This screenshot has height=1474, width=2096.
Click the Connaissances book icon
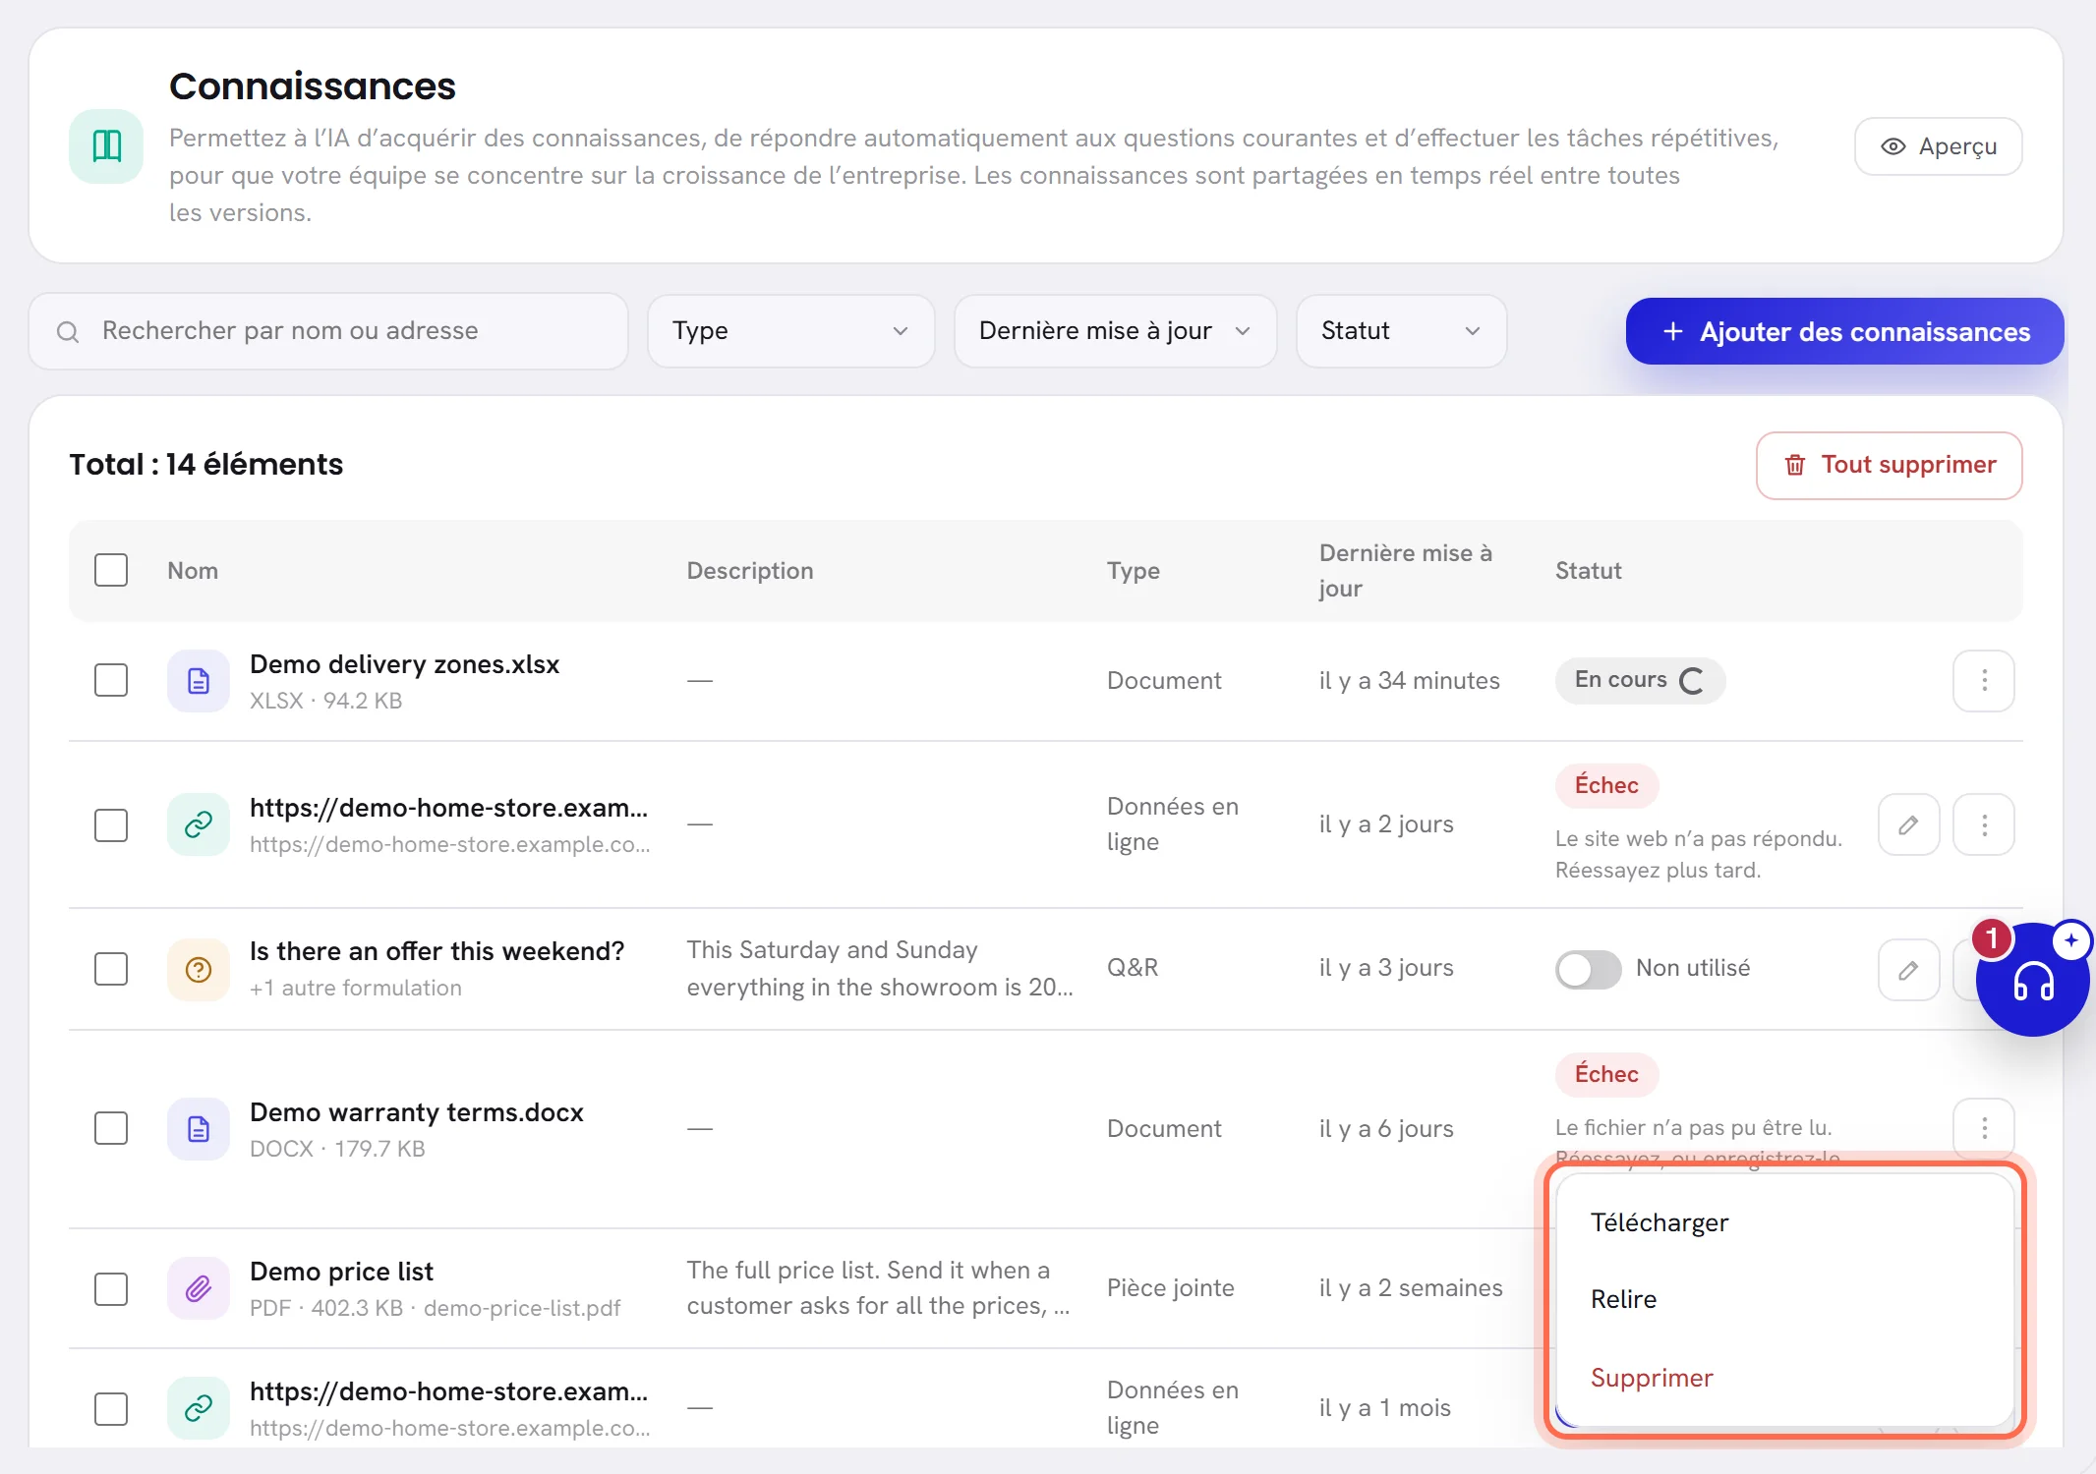(x=106, y=146)
